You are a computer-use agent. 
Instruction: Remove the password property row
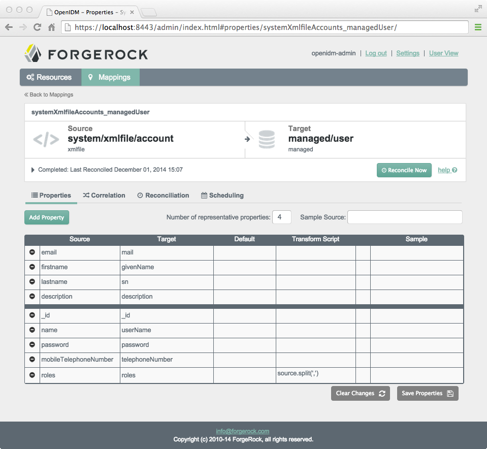32,344
